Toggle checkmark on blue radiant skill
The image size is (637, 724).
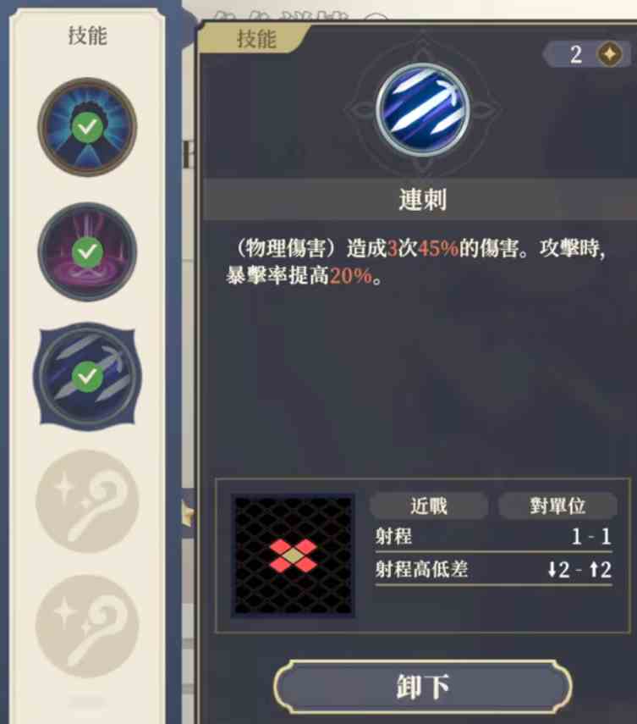click(x=87, y=127)
